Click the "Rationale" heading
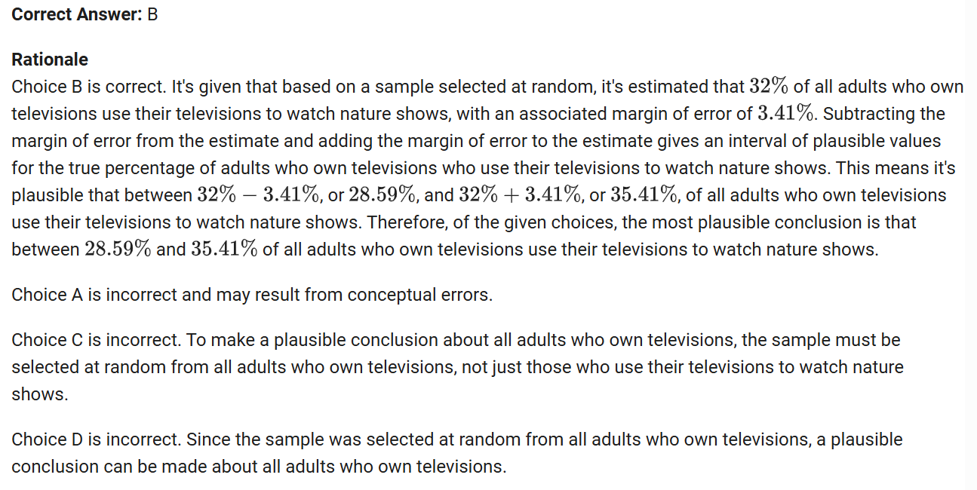This screenshot has height=490, width=977. 50,60
